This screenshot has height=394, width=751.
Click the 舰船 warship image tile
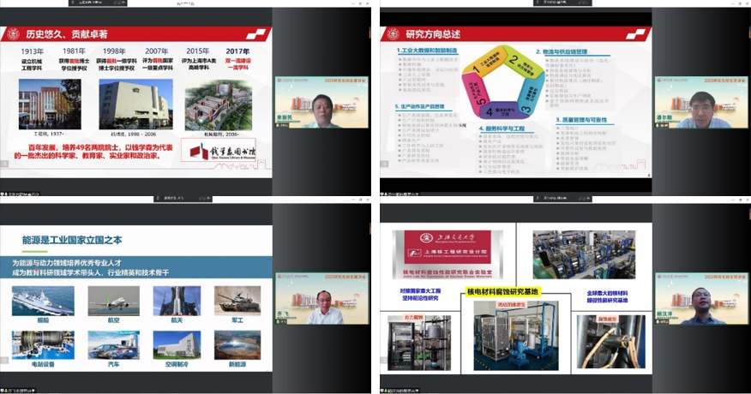tap(43, 301)
